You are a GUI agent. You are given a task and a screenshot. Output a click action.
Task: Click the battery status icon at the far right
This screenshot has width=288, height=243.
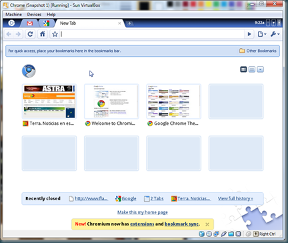pos(279,23)
